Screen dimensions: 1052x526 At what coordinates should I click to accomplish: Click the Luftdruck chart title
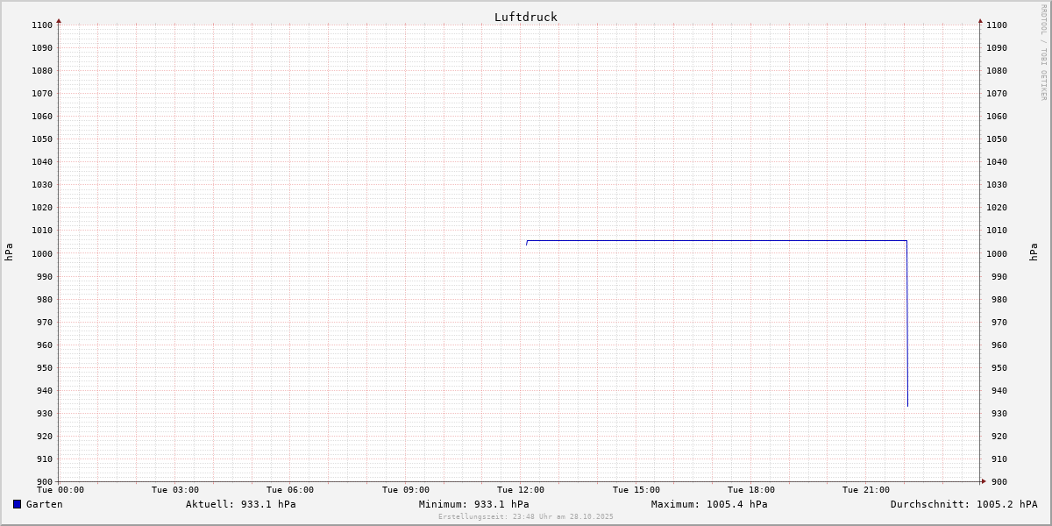(x=525, y=17)
